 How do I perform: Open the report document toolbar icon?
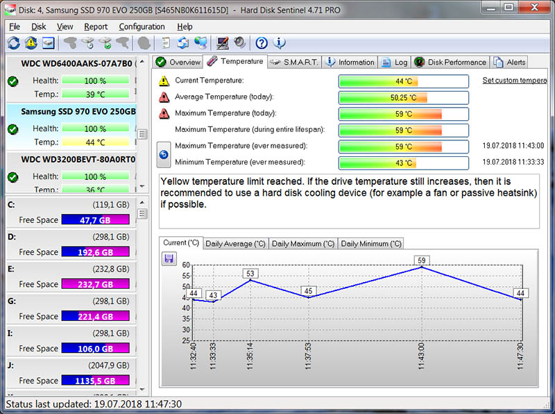pos(166,43)
